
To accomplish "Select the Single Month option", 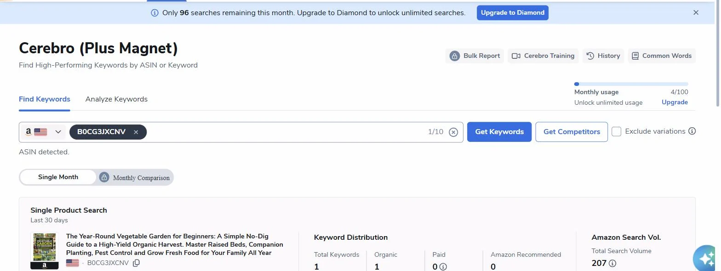I will coord(58,177).
